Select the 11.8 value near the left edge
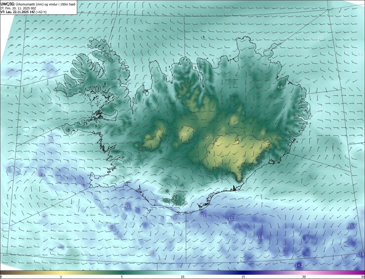365x279 pixels. [10, 170]
